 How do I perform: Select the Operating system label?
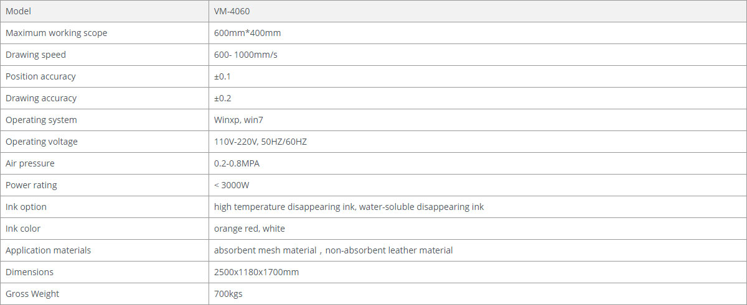coord(41,120)
